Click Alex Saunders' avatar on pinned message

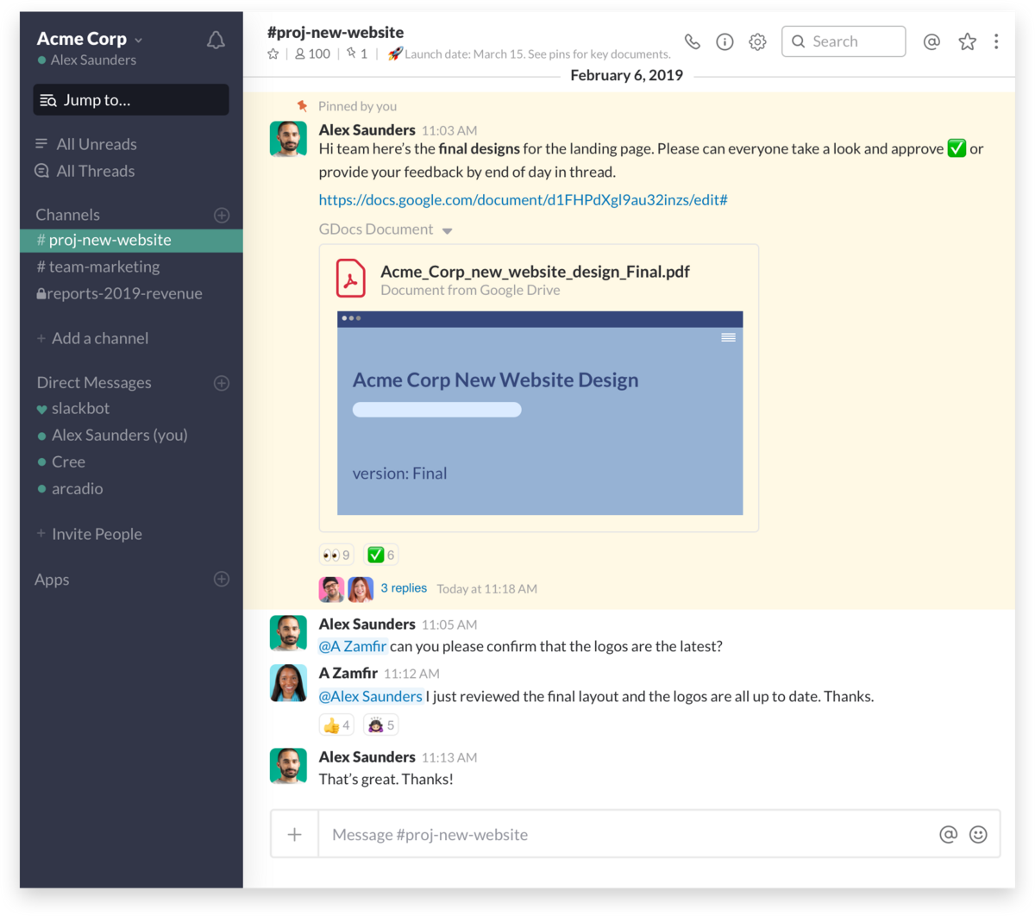click(288, 139)
